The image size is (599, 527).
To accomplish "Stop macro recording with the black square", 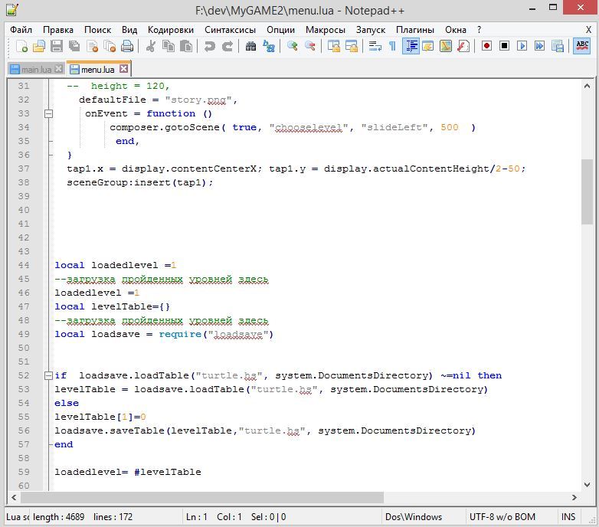I will 504,46.
